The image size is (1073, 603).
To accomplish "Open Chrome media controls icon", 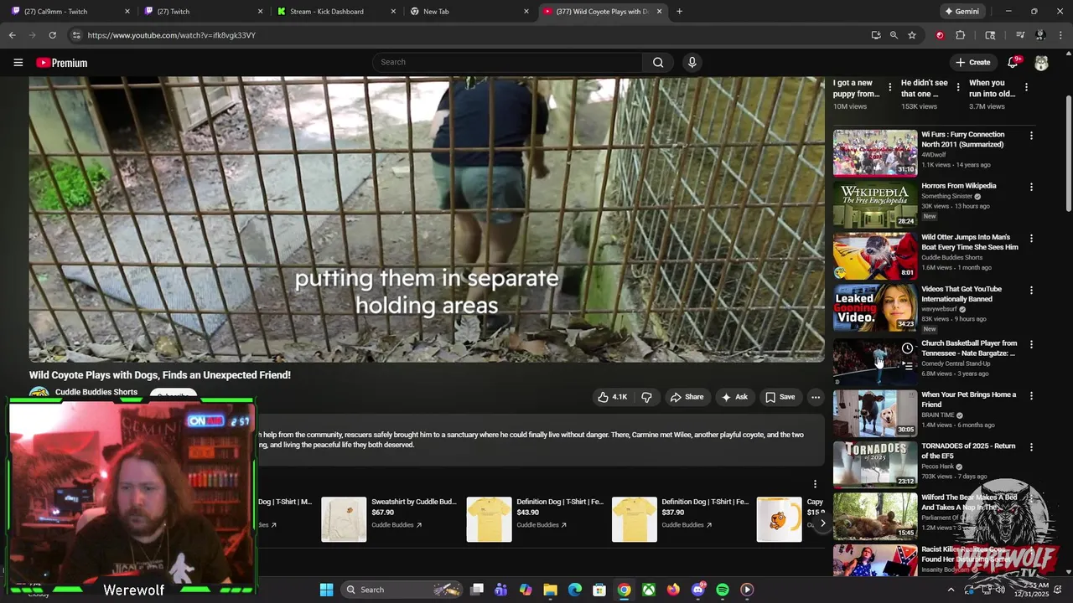I will coord(1020,35).
